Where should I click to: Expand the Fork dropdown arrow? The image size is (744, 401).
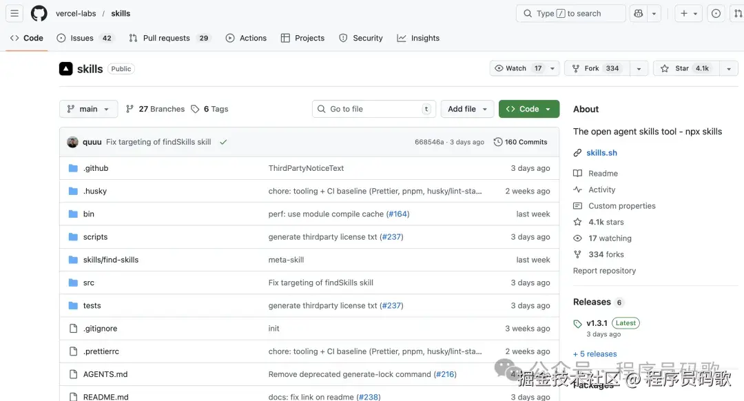pyautogui.click(x=639, y=68)
